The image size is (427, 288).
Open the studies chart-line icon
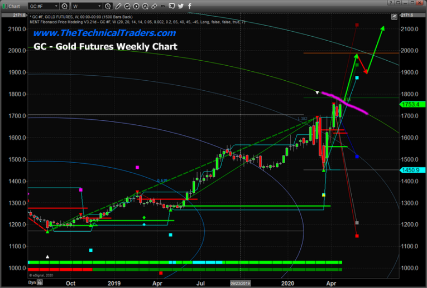click(x=127, y=6)
